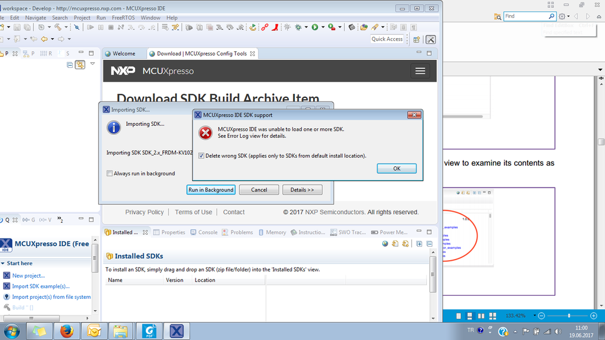The height and width of the screenshot is (340, 605).
Task: Click the MCUXpresso X icon in taskbar
Action: [x=176, y=331]
